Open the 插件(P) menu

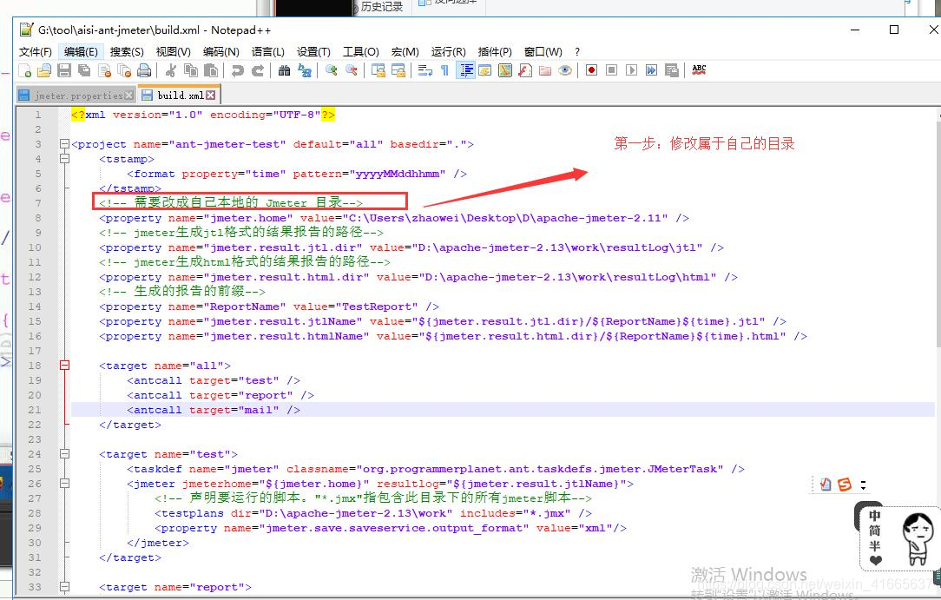[495, 51]
